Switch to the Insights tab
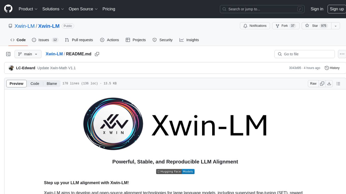This screenshot has height=194, width=346. pyautogui.click(x=189, y=40)
